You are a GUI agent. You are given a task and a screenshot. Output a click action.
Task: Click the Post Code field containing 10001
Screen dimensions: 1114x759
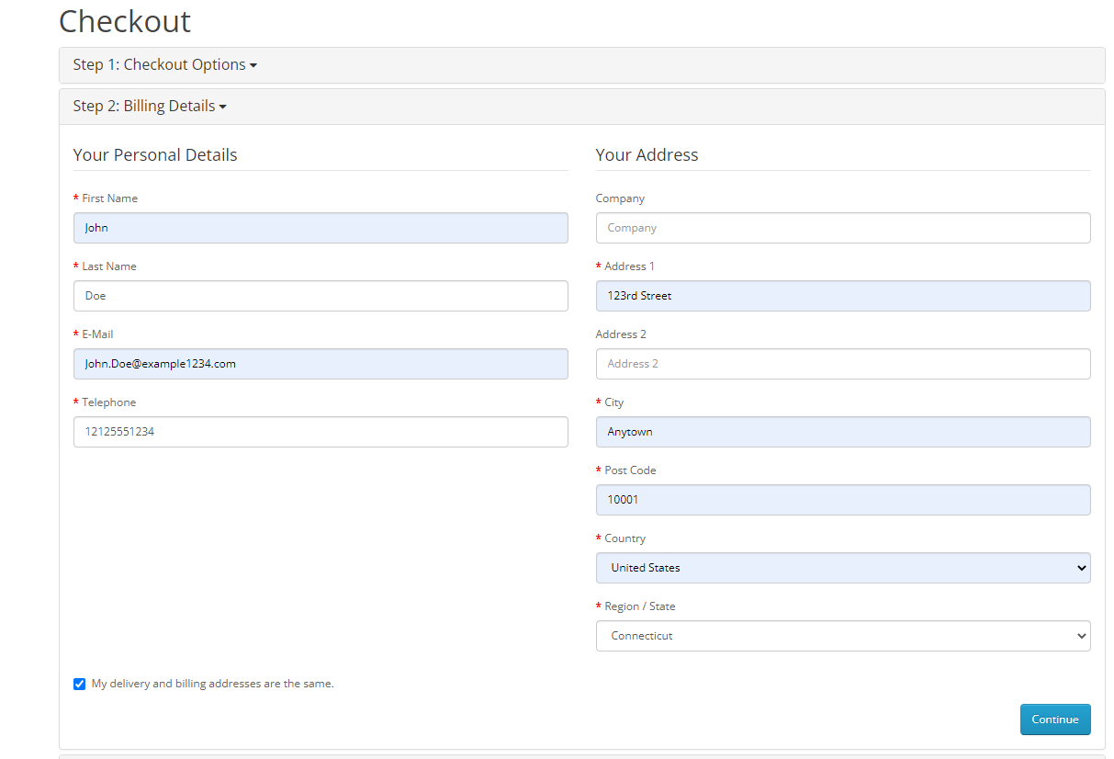(x=842, y=500)
